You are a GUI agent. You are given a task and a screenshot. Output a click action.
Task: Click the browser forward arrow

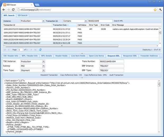pyautogui.click(x=8, y=10)
